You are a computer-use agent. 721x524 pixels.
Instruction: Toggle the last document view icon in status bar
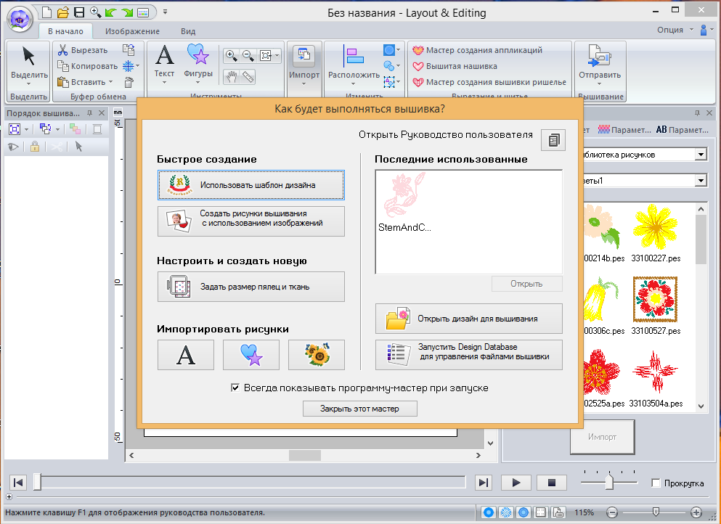point(558,512)
